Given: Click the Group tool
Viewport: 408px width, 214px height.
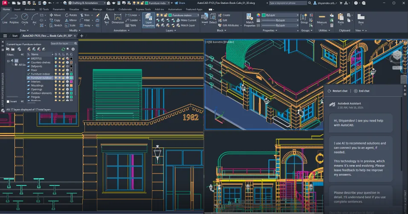Looking at the screenshot, I should pos(304,18).
